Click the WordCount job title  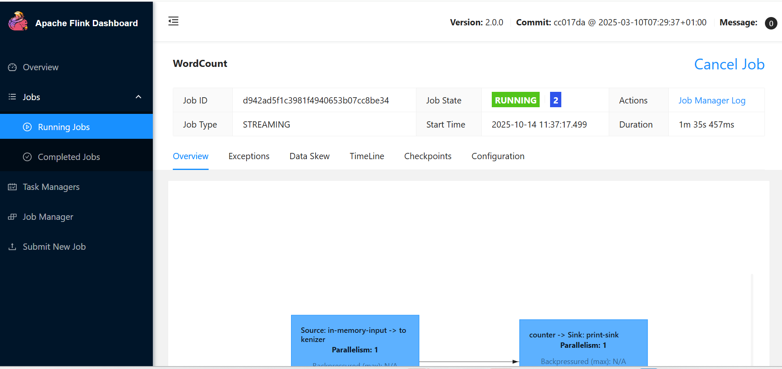point(200,64)
